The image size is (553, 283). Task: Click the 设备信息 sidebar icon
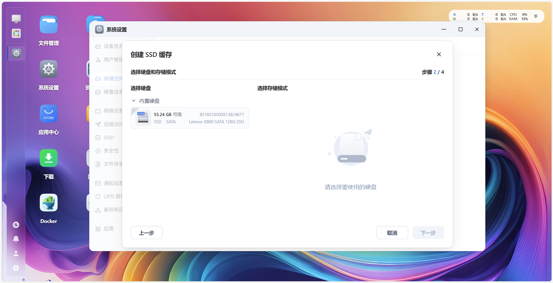click(98, 46)
